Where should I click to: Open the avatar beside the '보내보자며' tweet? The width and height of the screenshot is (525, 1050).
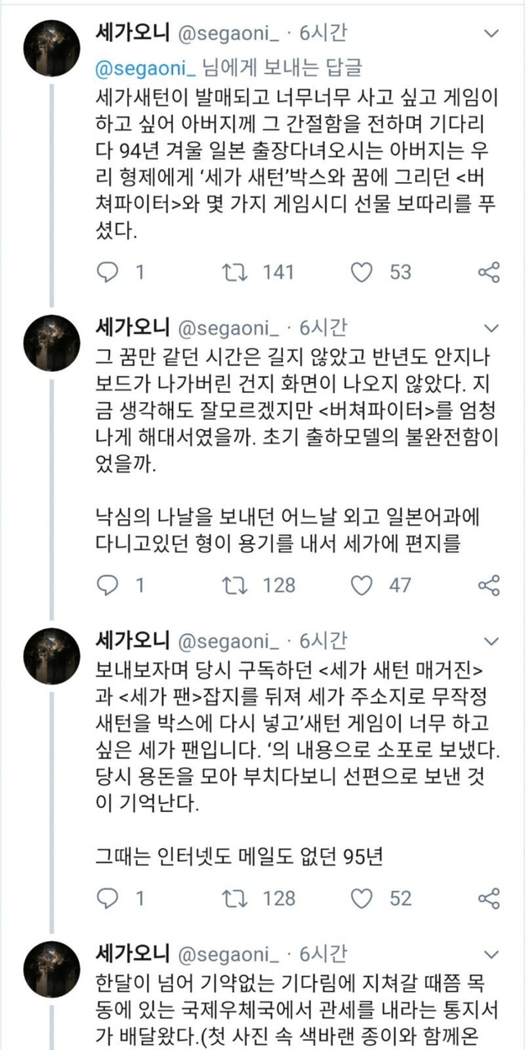click(52, 655)
